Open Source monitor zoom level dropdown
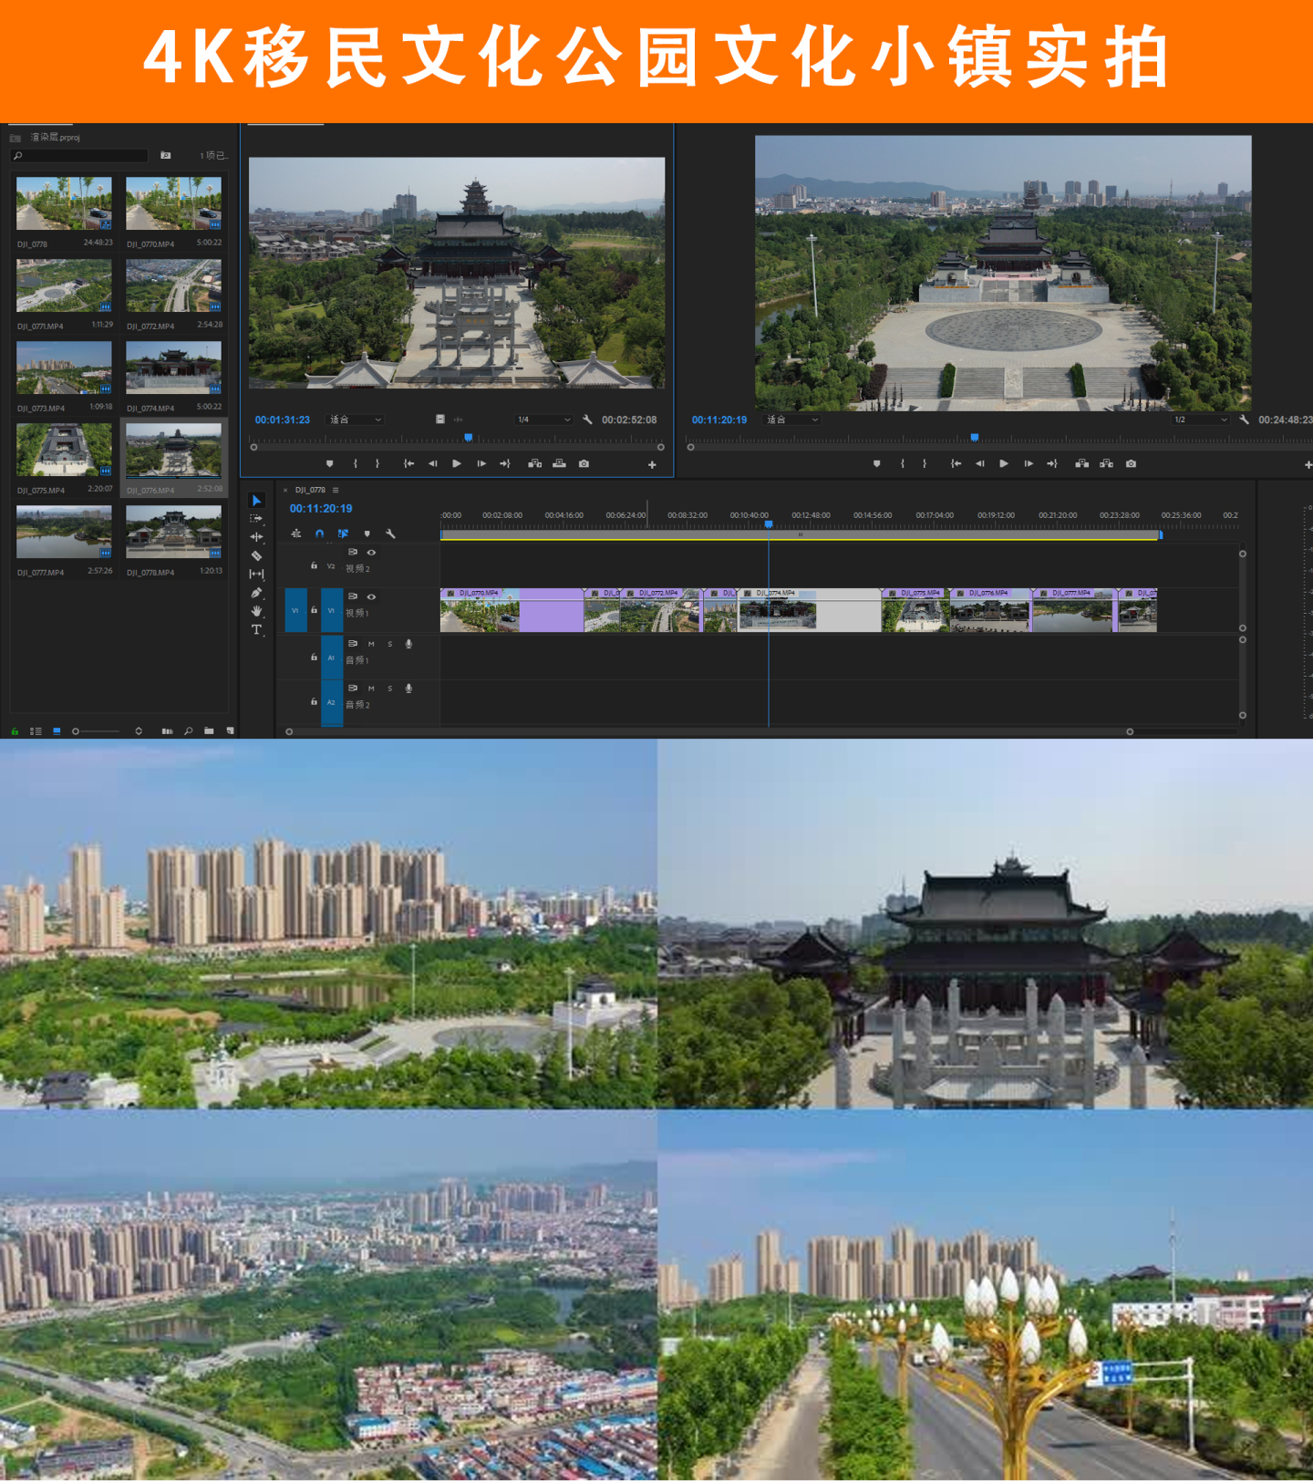This screenshot has height=1481, width=1313. point(357,419)
